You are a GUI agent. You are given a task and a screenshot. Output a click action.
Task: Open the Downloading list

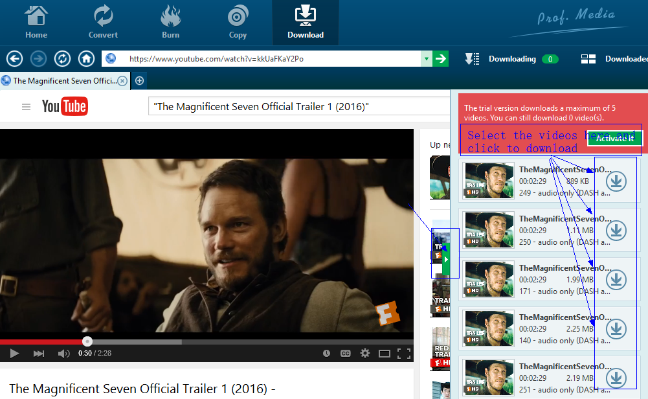tap(511, 59)
